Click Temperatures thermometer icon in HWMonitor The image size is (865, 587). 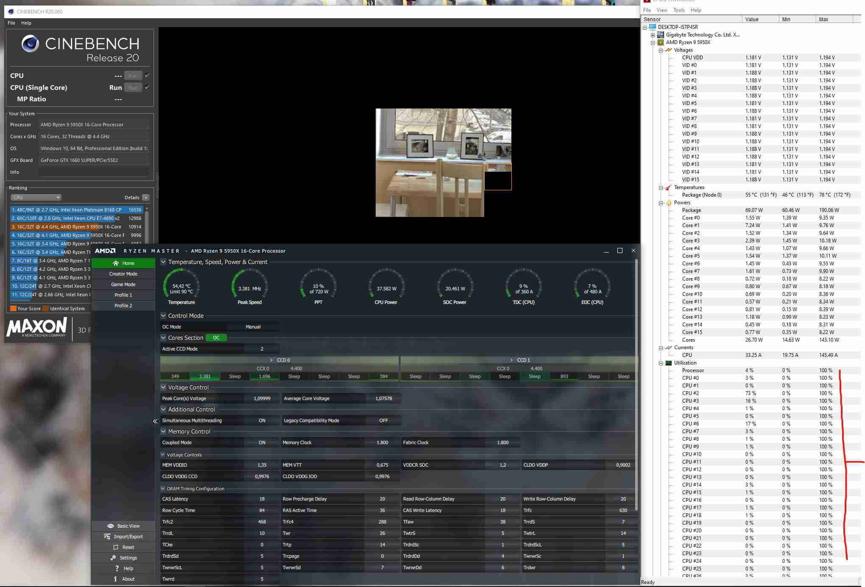click(669, 187)
